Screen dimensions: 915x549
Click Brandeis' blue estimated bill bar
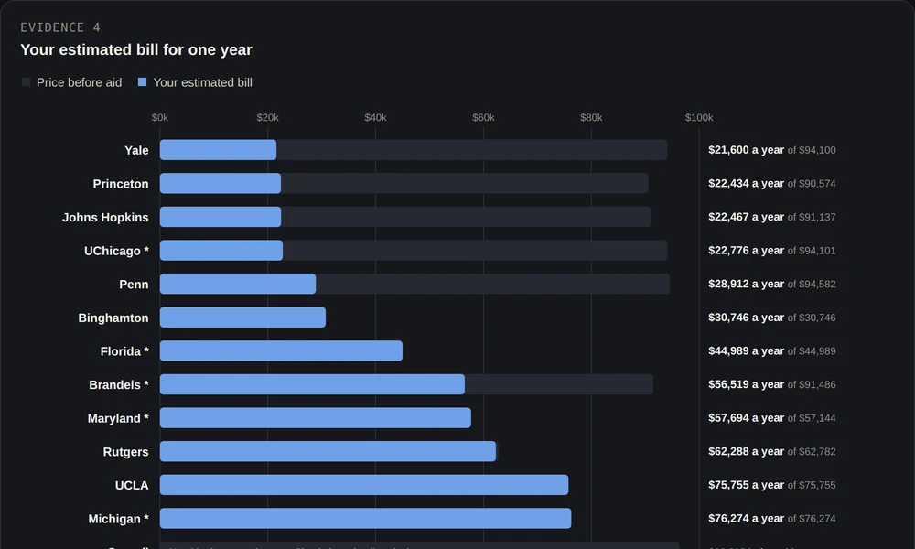point(312,384)
